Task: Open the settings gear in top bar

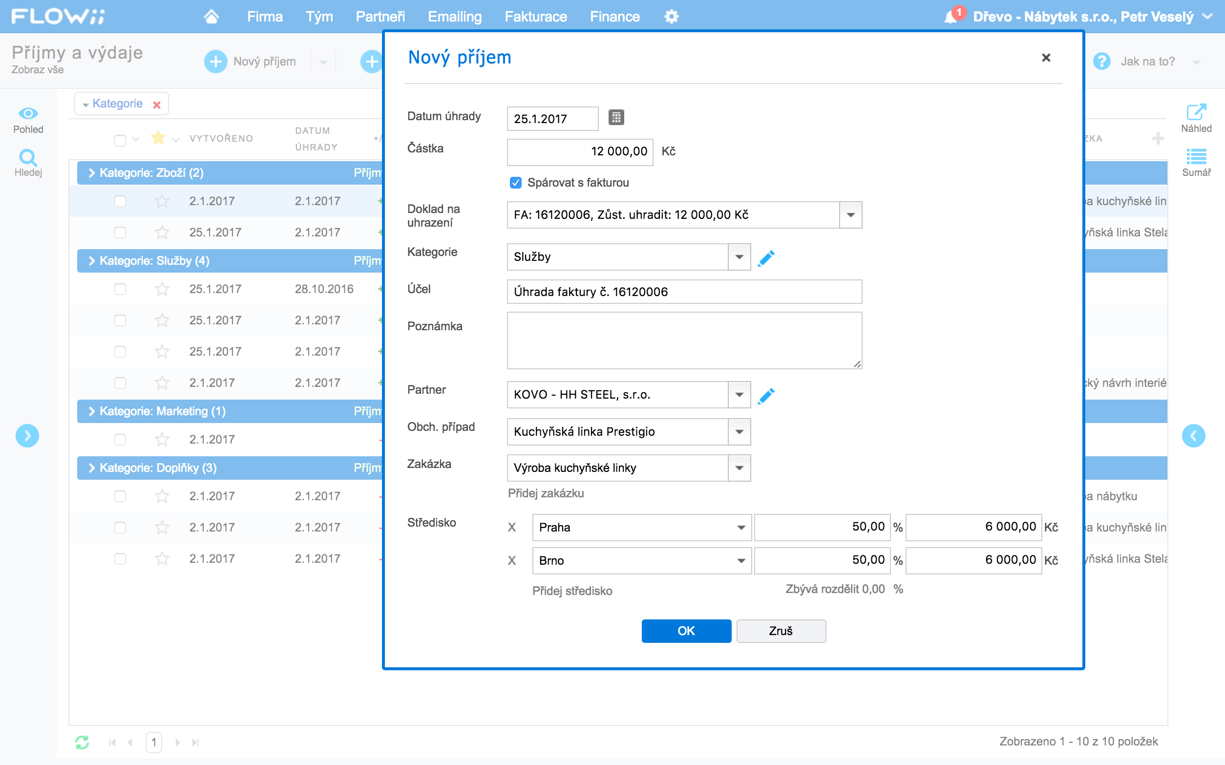Action: [671, 17]
